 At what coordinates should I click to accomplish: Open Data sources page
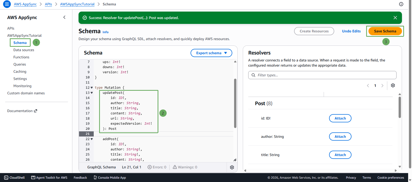[24, 50]
